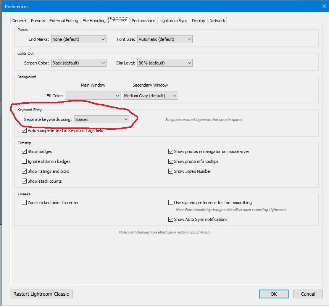Click Restart Lightroom Classic button
This screenshot has width=329, height=306.
pos(41,294)
